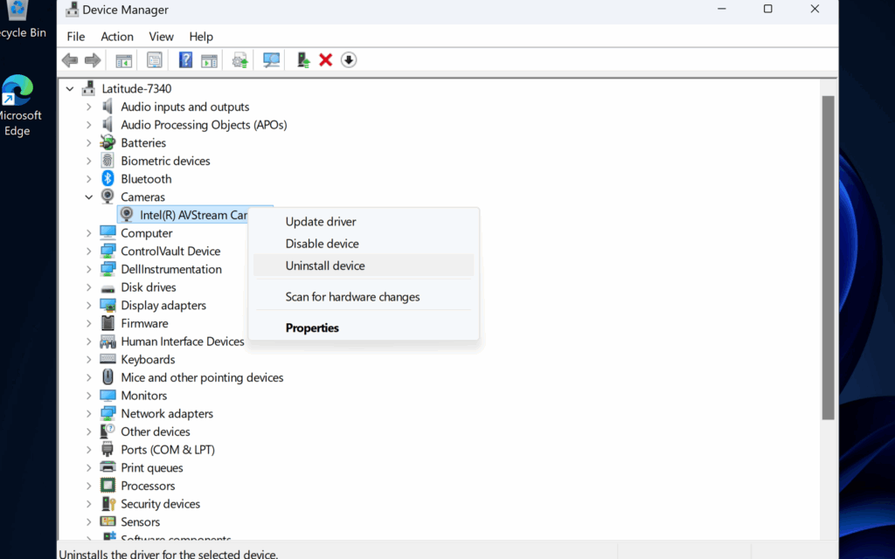Click the red X uninstall device icon
895x559 pixels.
325,60
